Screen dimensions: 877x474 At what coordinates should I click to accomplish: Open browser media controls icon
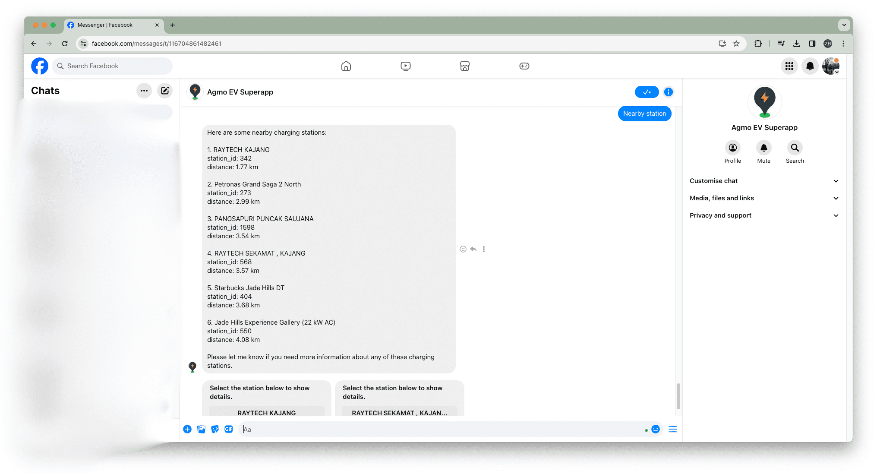(781, 44)
